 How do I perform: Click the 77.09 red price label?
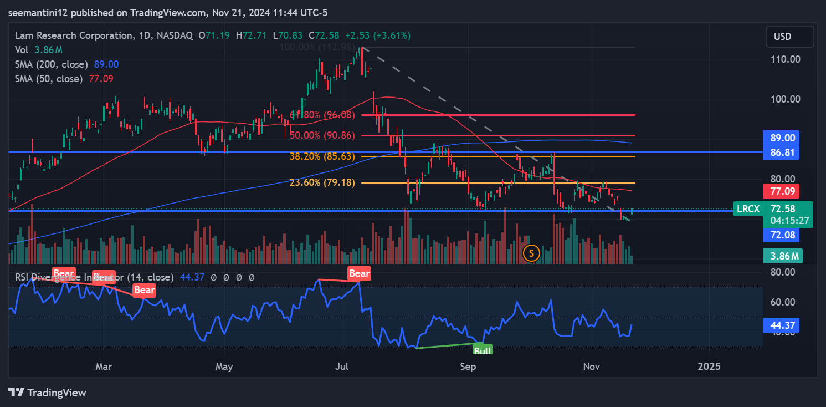click(782, 192)
